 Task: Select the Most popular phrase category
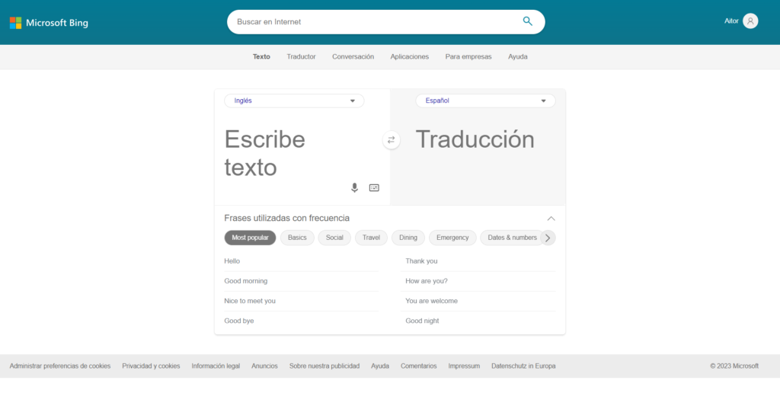click(x=250, y=238)
